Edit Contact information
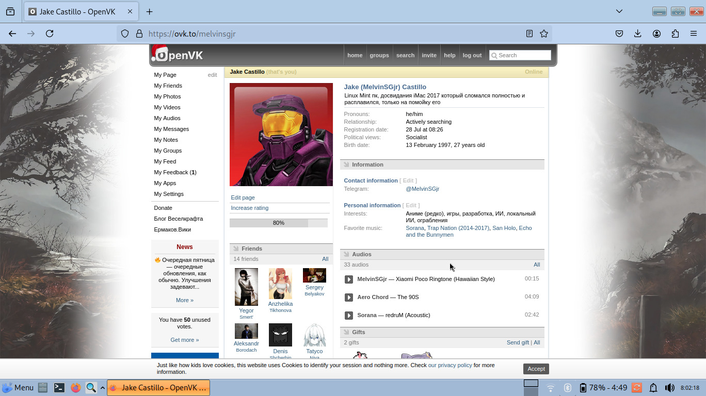This screenshot has width=706, height=396. 408,180
